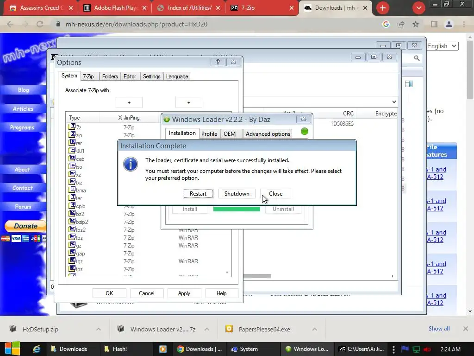This screenshot has width=474, height=356.
Task: Switch to the Folders tab in Options
Action: point(110,76)
